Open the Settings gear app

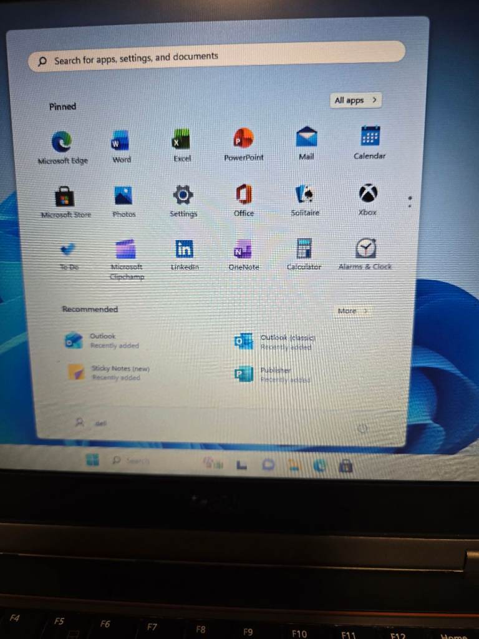click(x=183, y=201)
